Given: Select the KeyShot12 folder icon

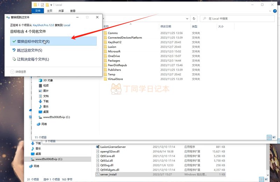Looking at the screenshot, I should (105, 42).
